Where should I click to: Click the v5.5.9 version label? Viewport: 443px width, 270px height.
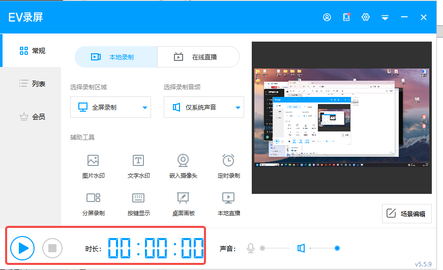pos(423,264)
